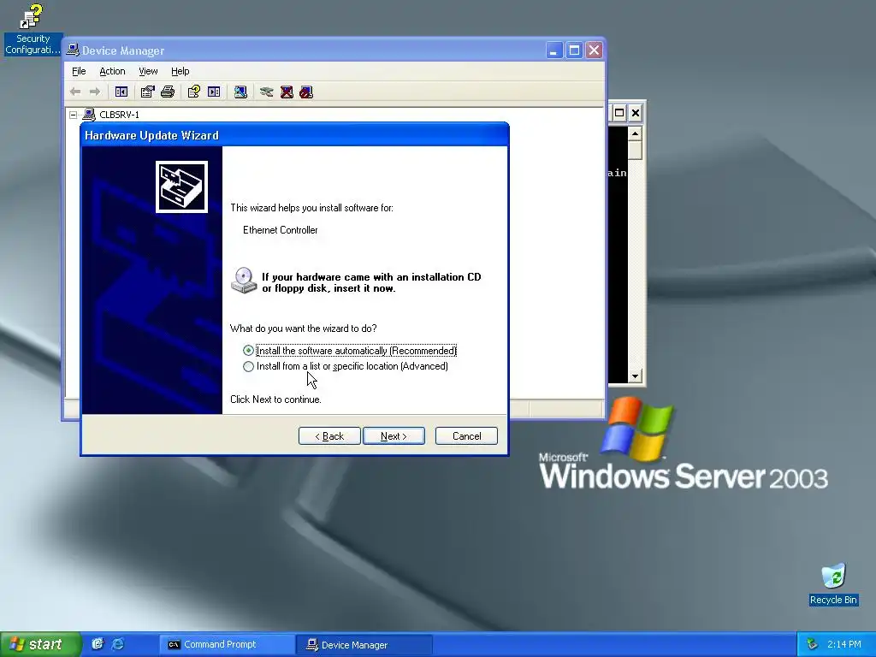The height and width of the screenshot is (657, 876).
Task: Open the File menu
Action: 79,71
